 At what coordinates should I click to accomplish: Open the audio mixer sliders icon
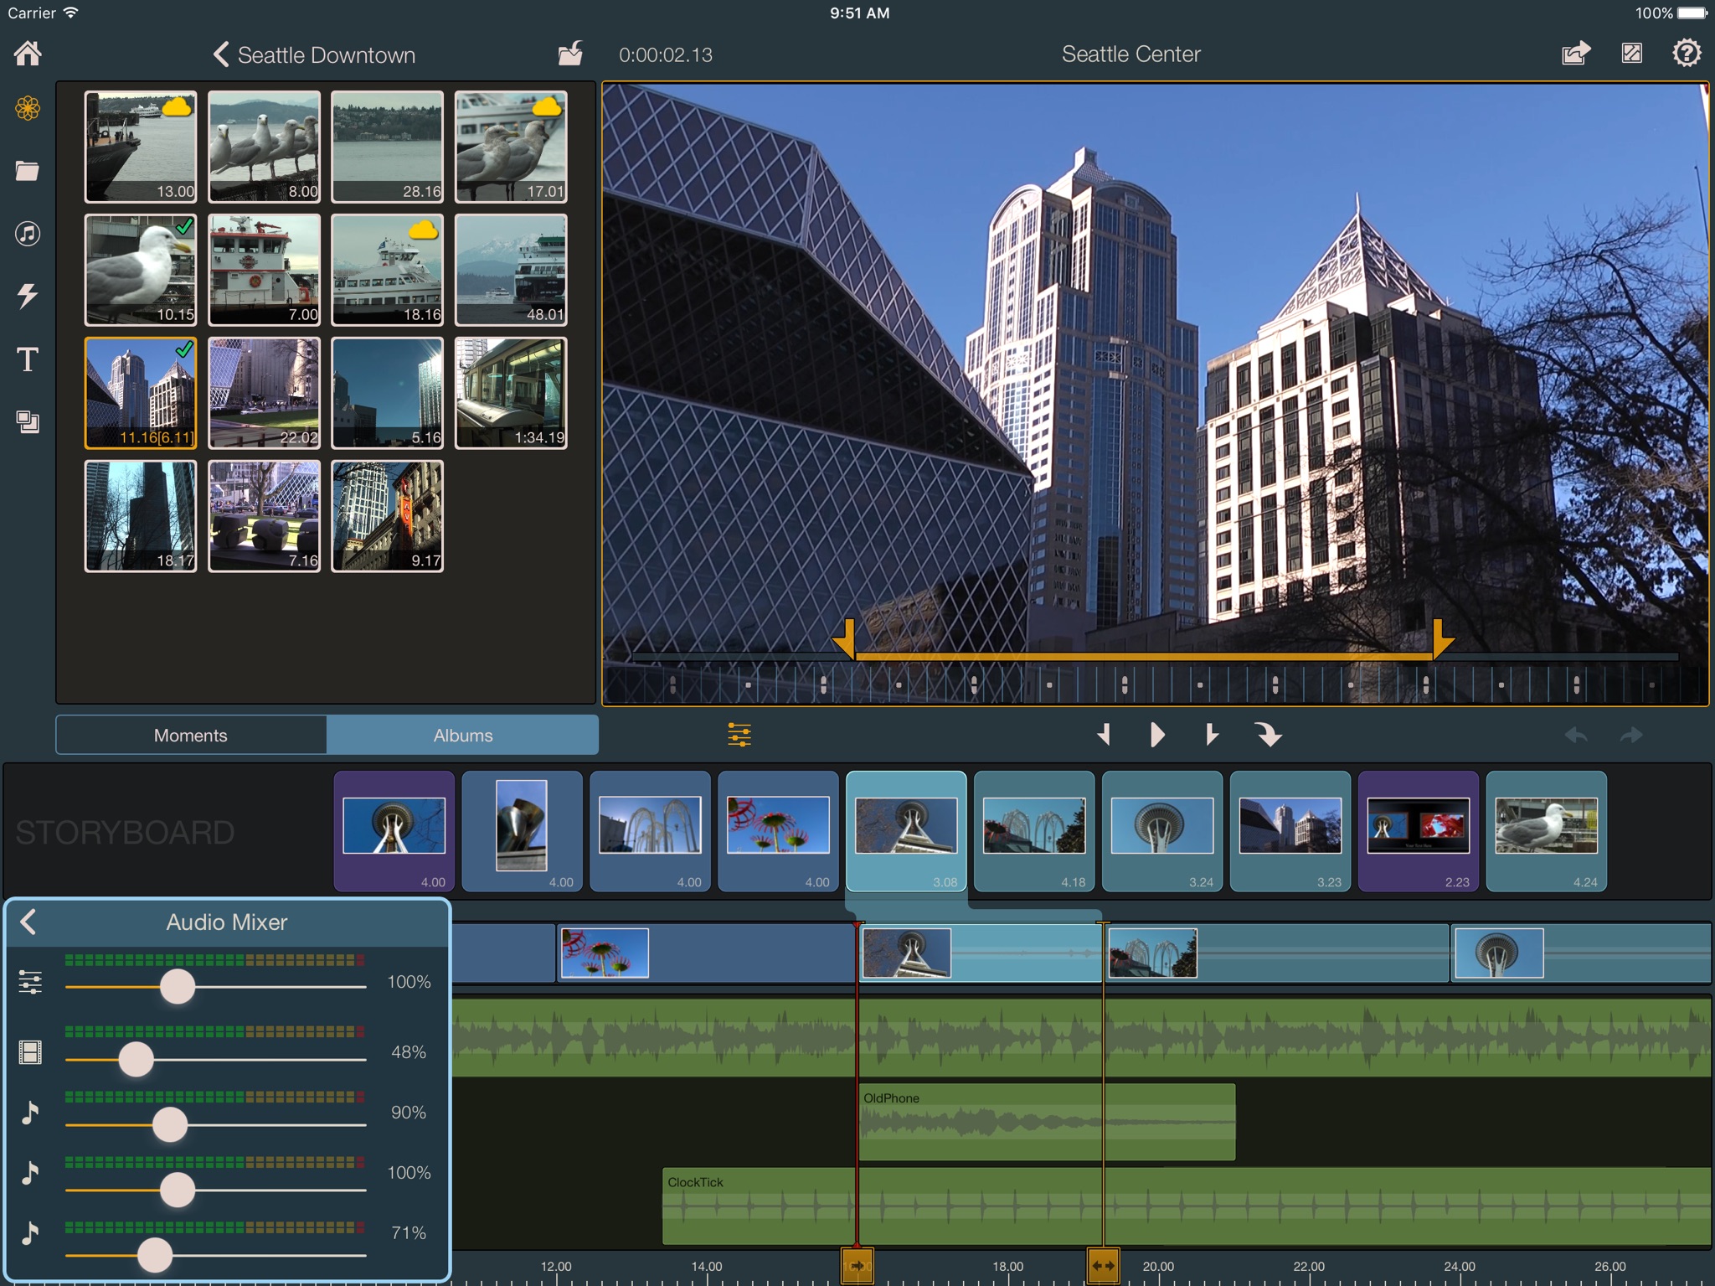coord(739,735)
